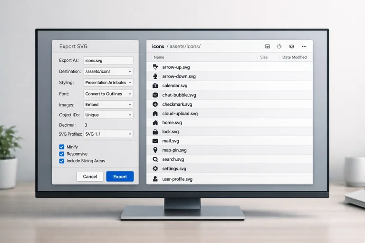
Task: Select the calendar.svg file name
Action: tap(175, 85)
